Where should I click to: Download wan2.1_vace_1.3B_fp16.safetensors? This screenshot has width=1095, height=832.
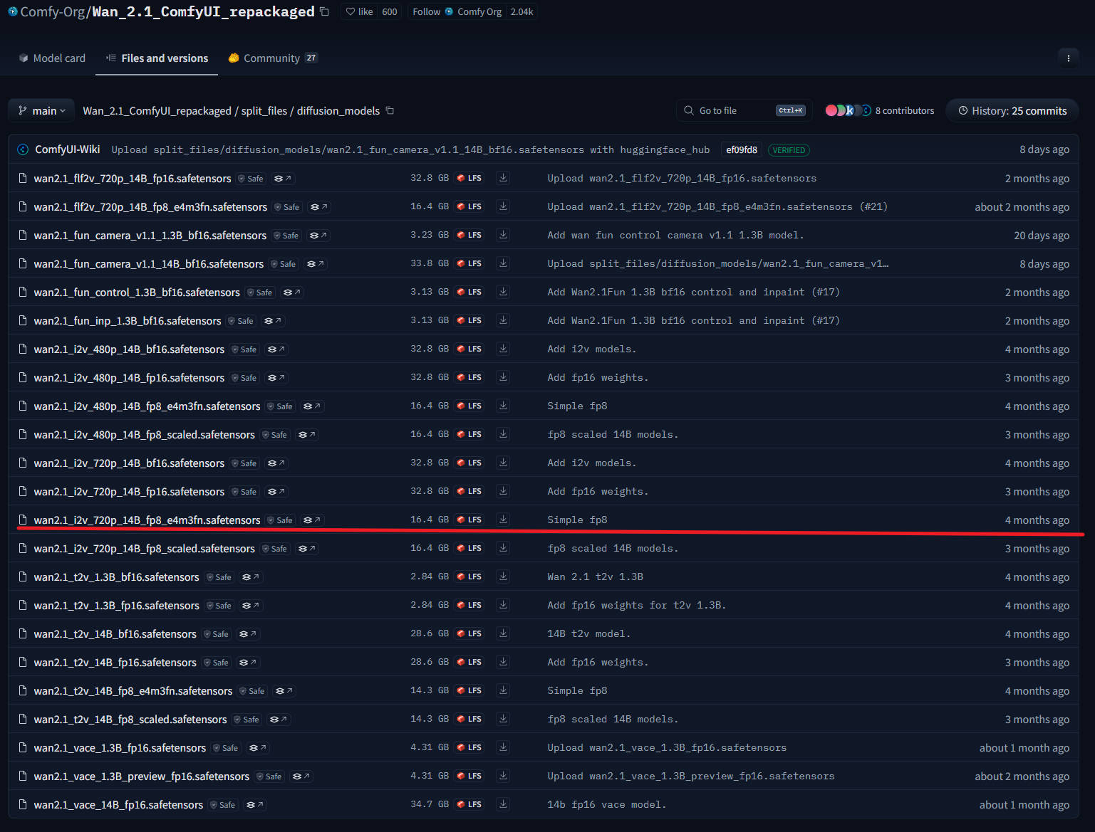coord(503,747)
